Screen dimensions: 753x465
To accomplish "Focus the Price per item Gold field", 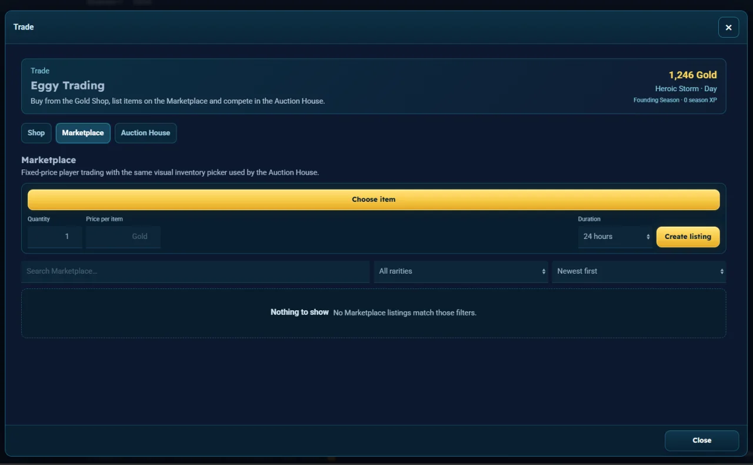I will pos(123,237).
